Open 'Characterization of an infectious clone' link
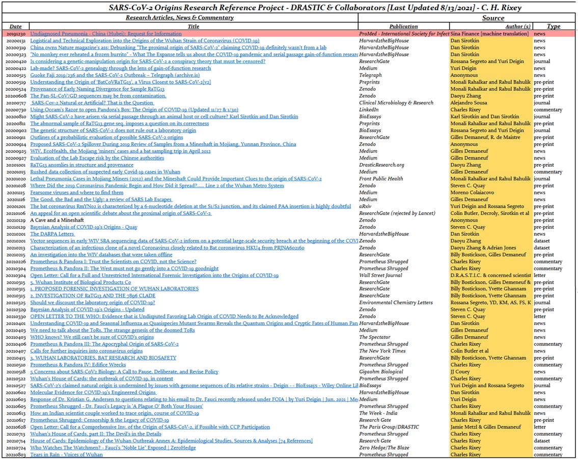 pos(168,248)
